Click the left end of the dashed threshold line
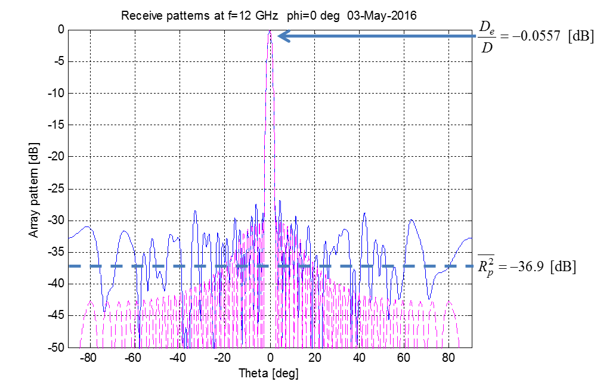597x391 pixels. click(x=71, y=266)
